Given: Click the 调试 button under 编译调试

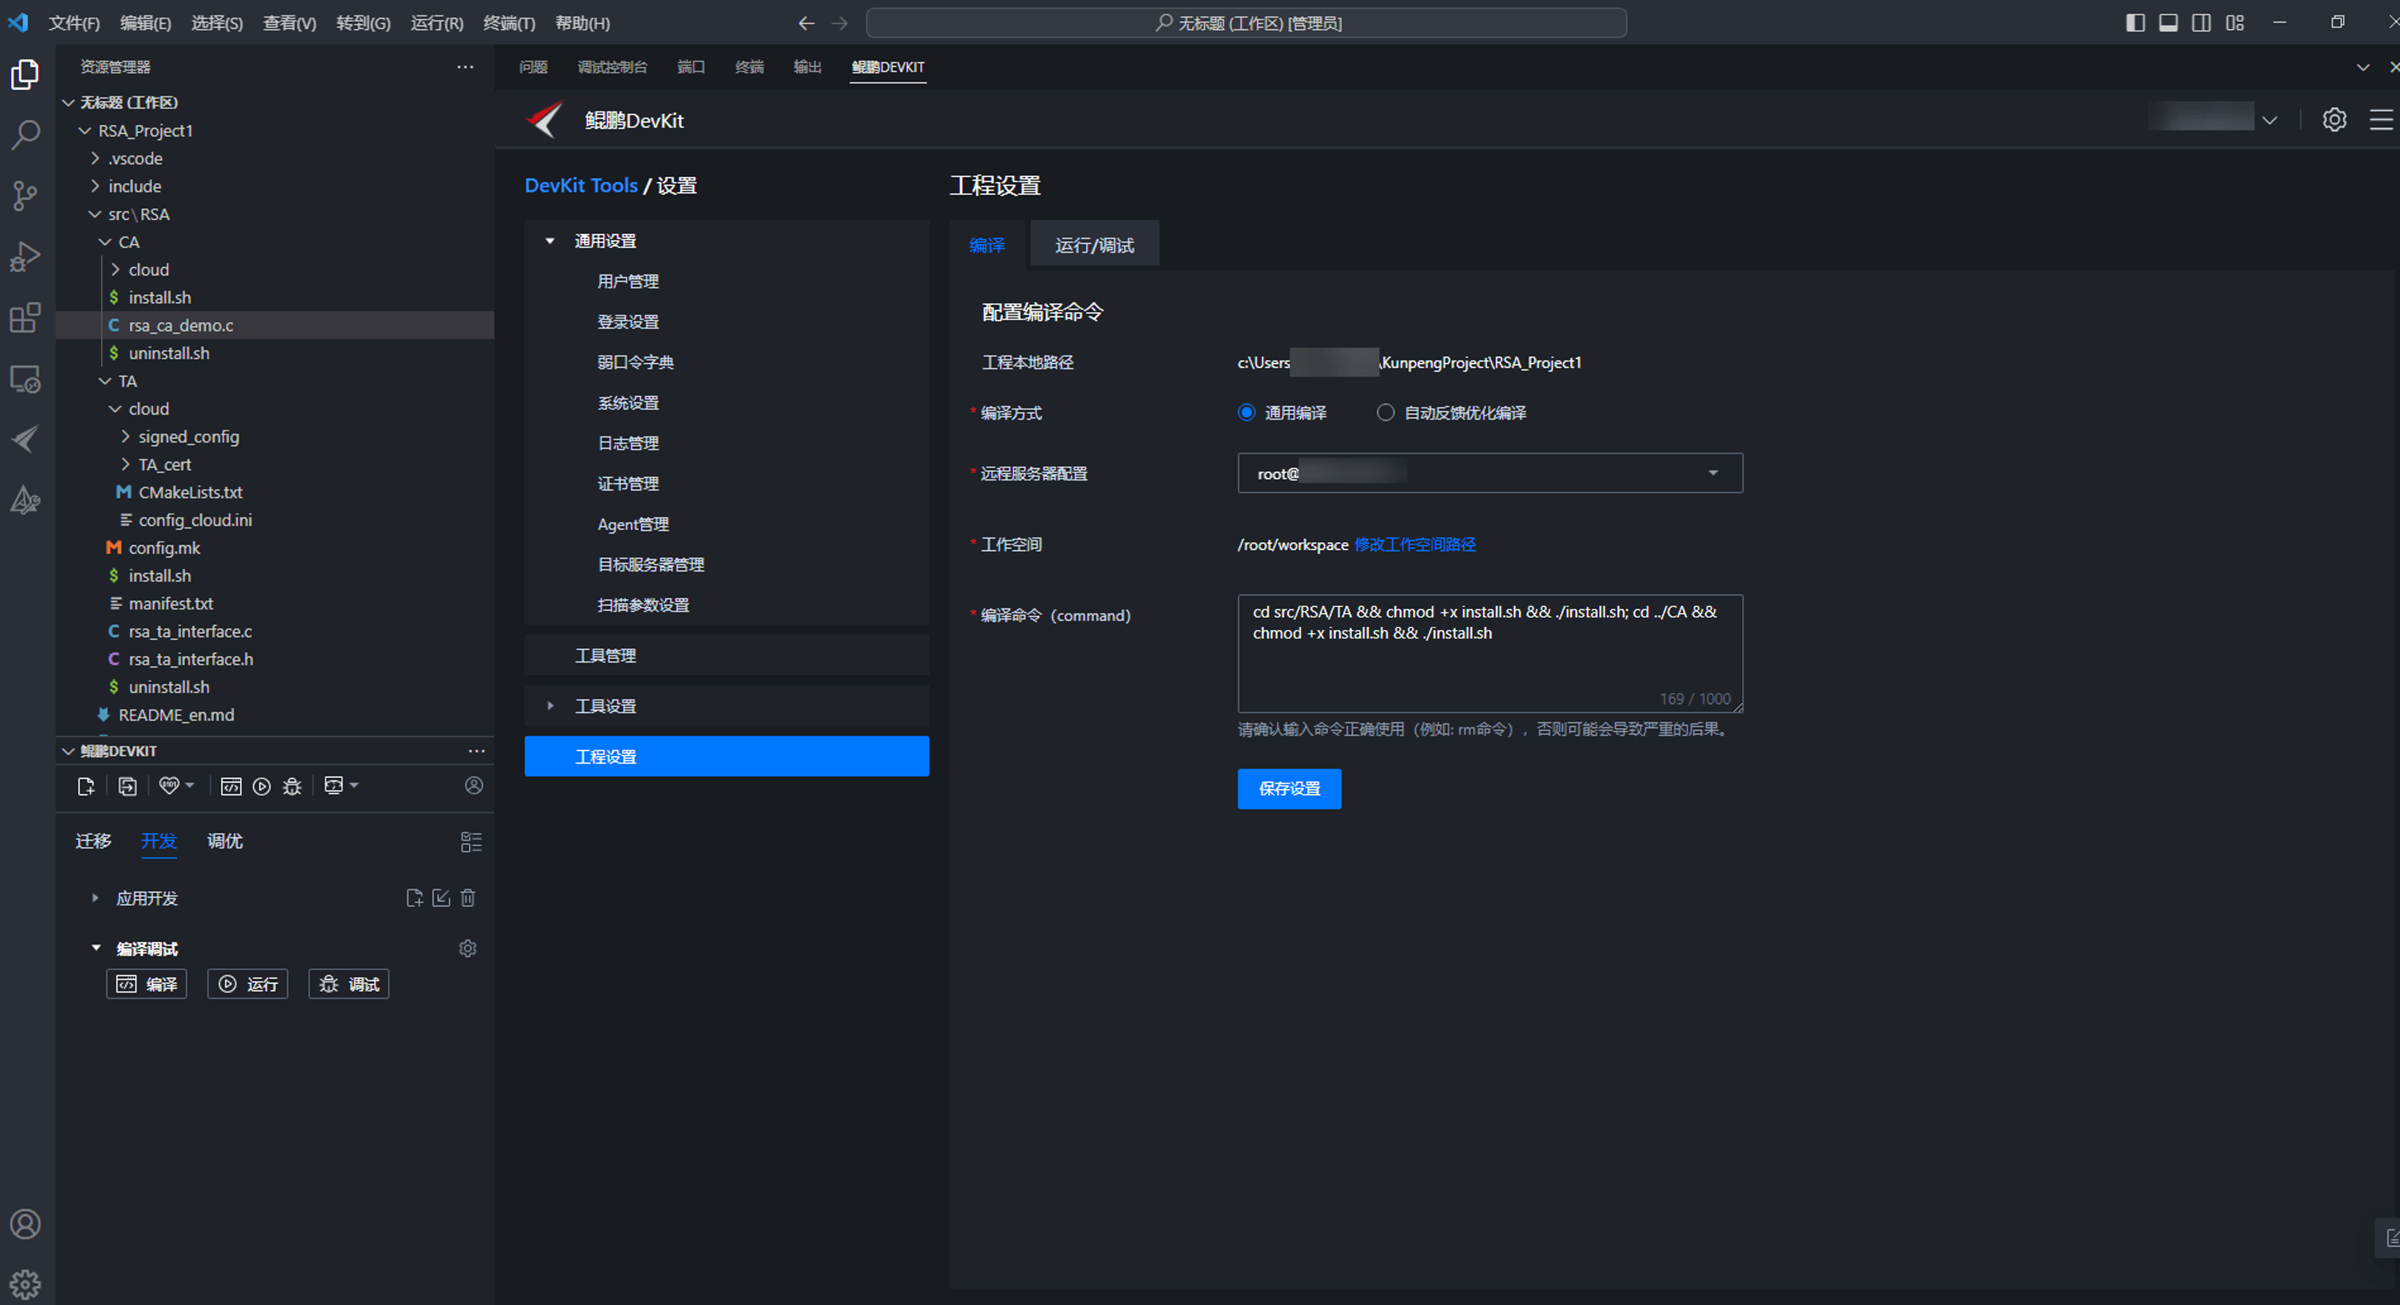Looking at the screenshot, I should (349, 984).
